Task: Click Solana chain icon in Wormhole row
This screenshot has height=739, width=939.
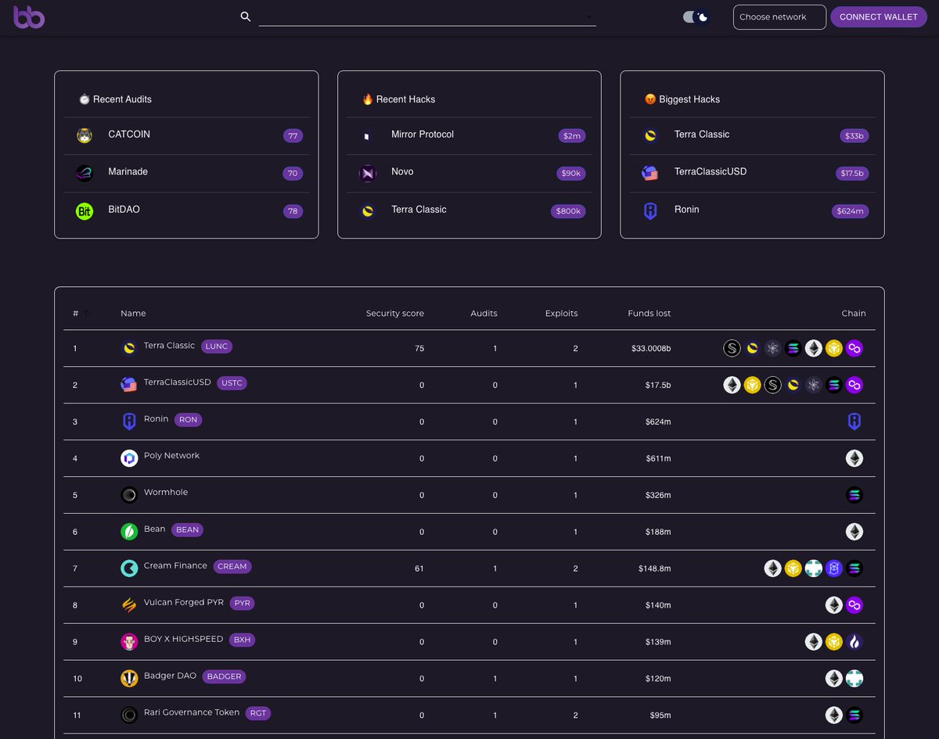Action: coord(854,495)
